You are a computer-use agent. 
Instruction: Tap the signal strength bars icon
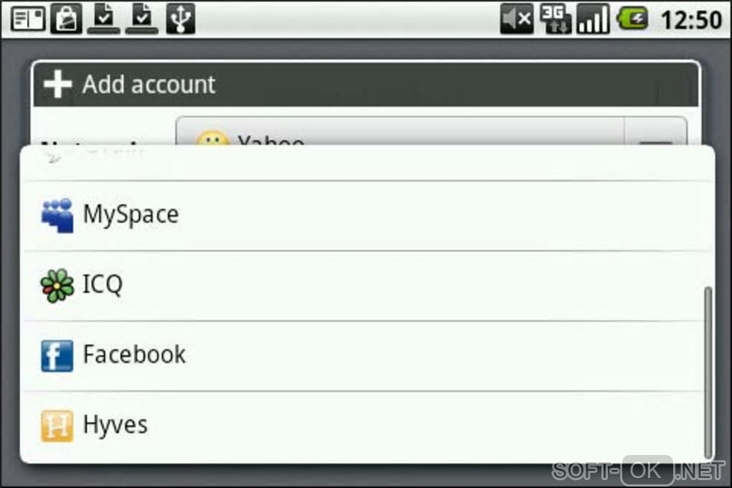pos(593,19)
